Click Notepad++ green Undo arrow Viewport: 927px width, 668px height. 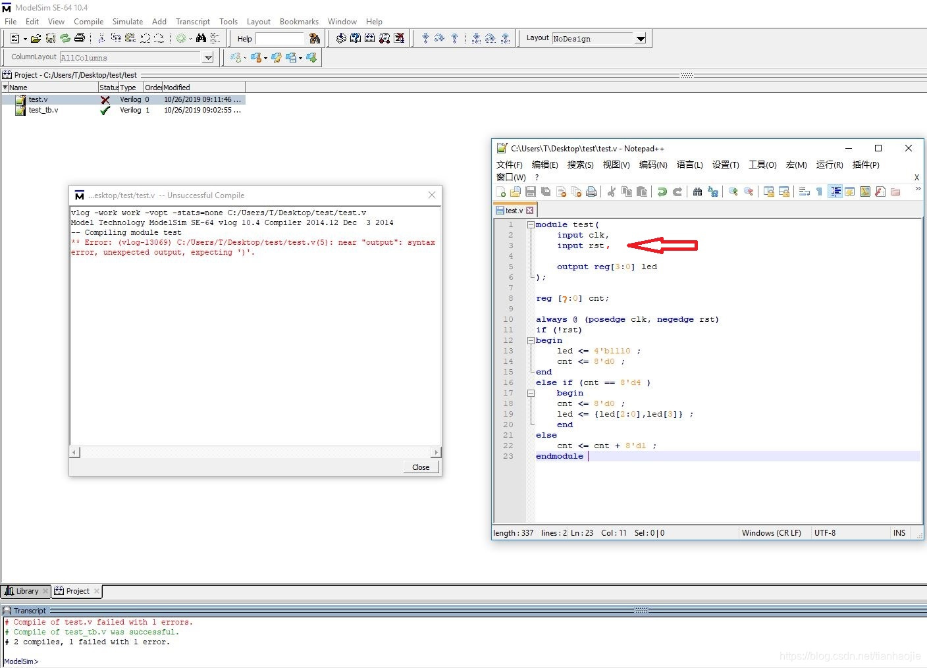[662, 192]
